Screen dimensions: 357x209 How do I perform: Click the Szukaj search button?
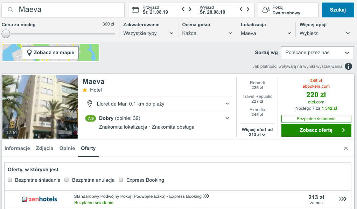tap(338, 10)
